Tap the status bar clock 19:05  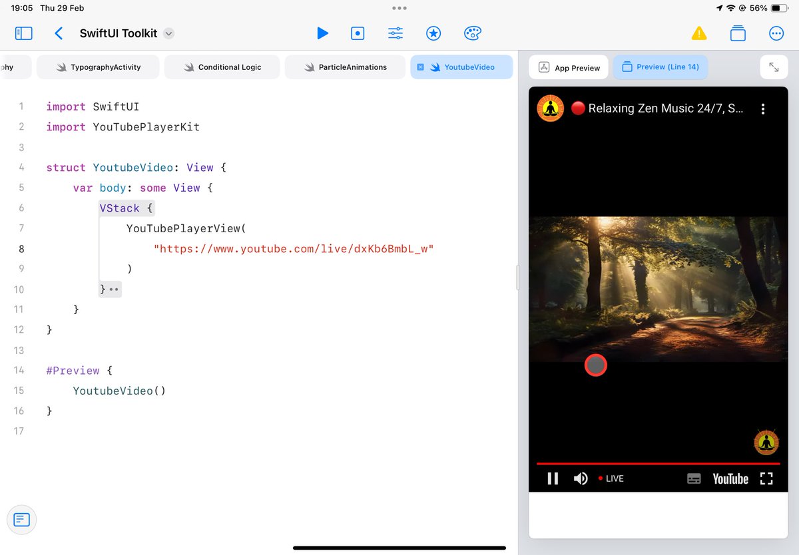point(22,8)
